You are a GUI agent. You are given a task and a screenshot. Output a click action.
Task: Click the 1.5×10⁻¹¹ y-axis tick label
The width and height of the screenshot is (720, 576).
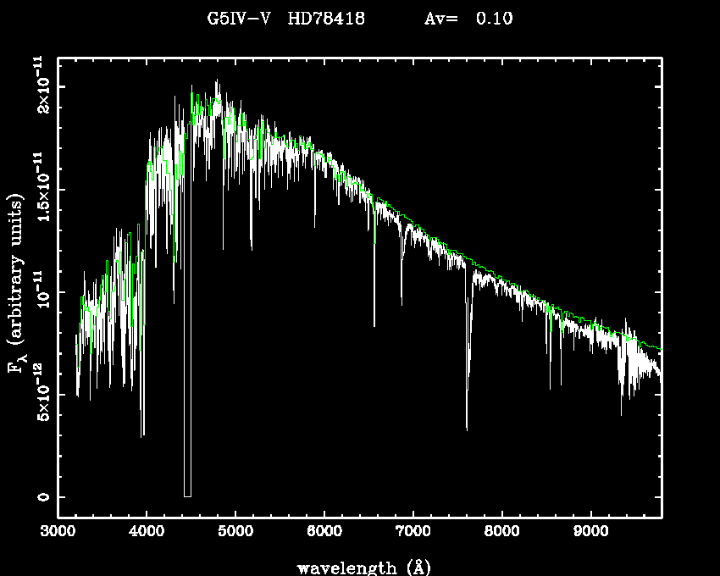click(39, 188)
